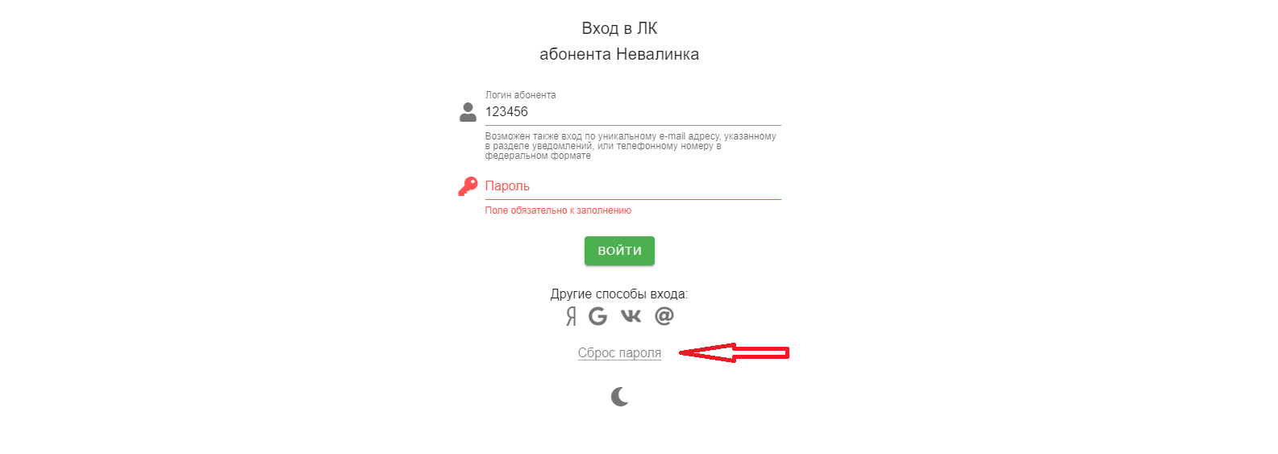Sign in with the Yandex Я icon
The width and height of the screenshot is (1278, 454).
(571, 316)
